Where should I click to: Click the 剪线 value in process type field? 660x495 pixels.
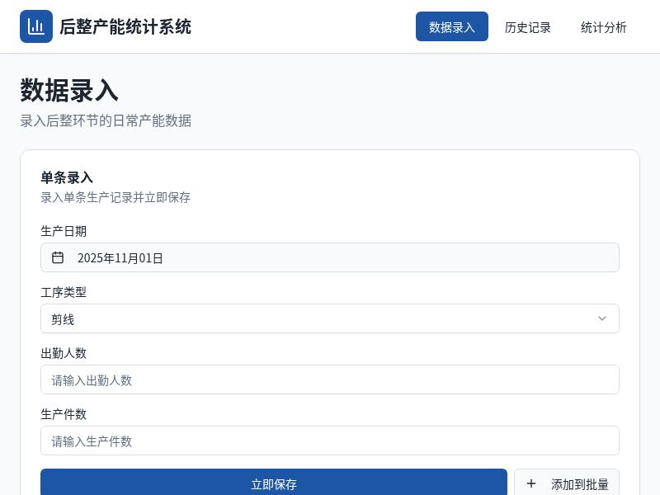coord(63,318)
